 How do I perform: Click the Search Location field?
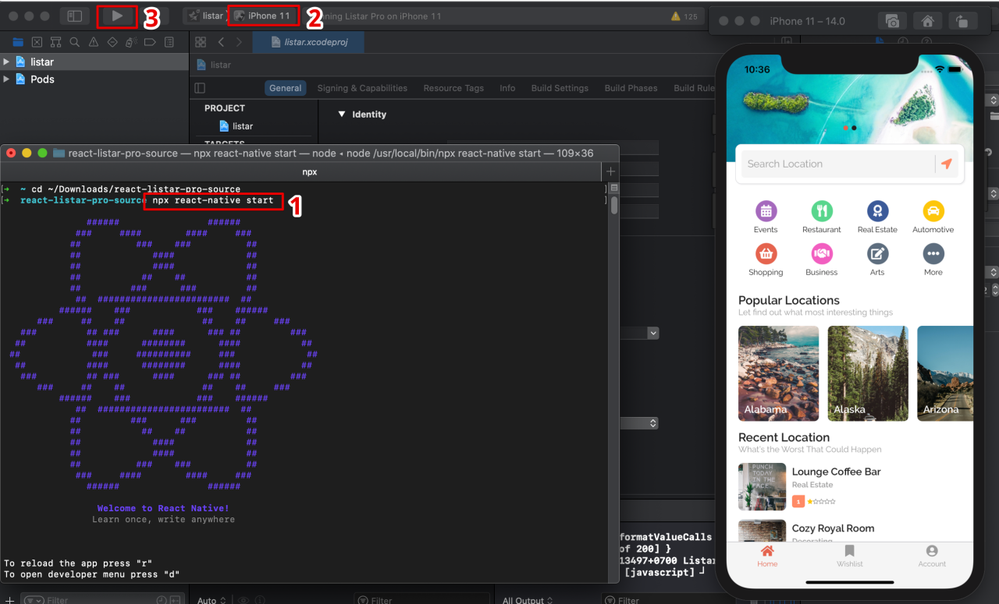(x=837, y=164)
